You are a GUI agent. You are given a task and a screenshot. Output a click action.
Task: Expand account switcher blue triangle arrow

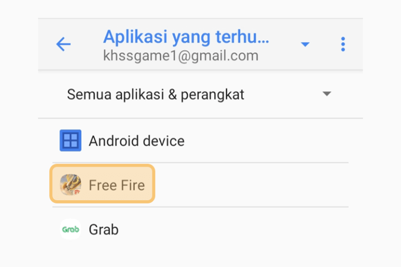click(x=305, y=44)
